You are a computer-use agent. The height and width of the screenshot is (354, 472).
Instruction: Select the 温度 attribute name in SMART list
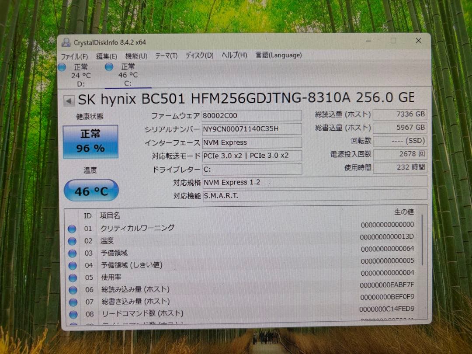(107, 240)
